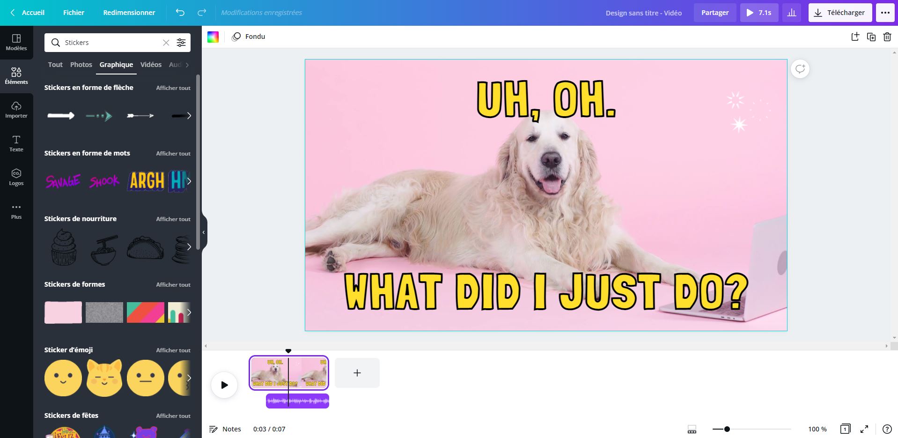
Task: Open the Logos sidebar panel
Action: (x=16, y=178)
